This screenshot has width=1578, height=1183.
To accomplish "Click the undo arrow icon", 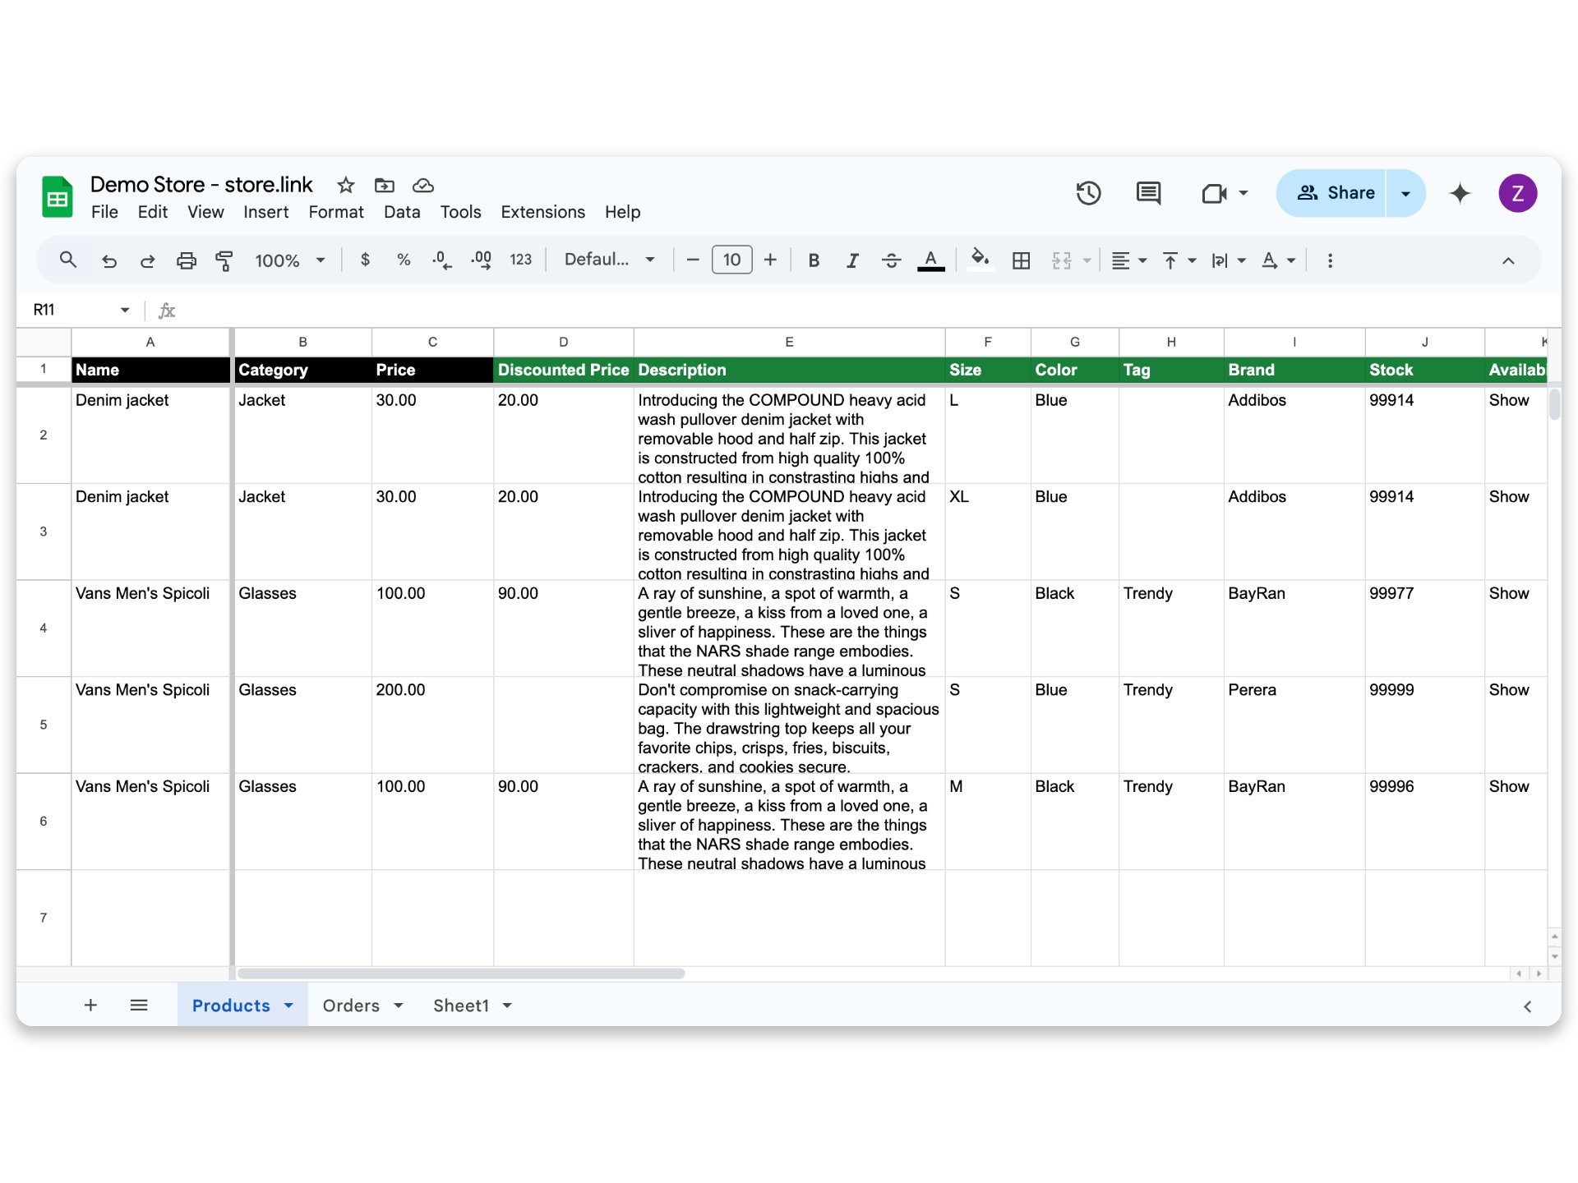I will [x=108, y=260].
